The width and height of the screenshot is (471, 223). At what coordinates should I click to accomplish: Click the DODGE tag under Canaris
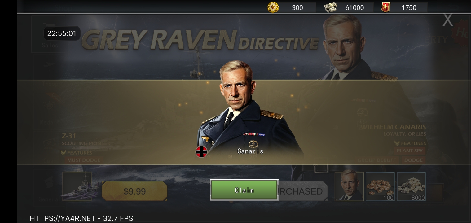[x=413, y=160]
